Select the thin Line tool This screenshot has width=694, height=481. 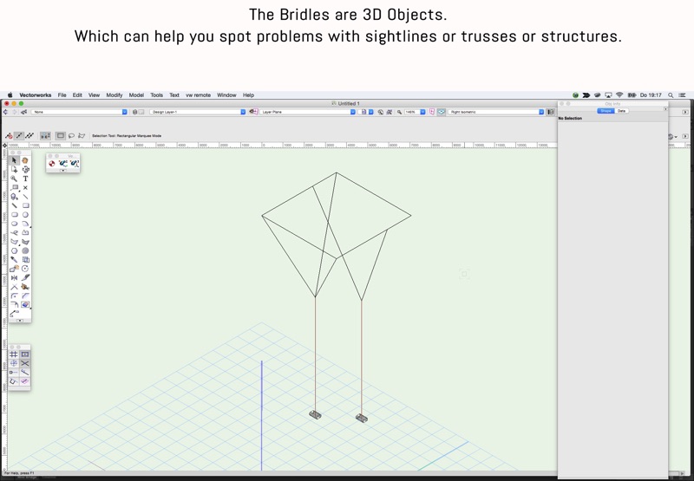[x=25, y=197]
